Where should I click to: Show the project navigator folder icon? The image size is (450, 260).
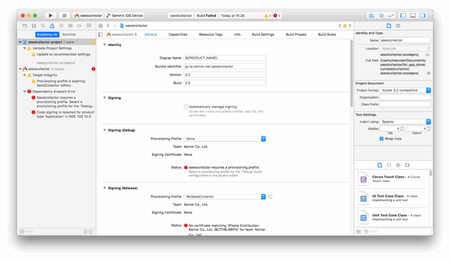point(25,26)
